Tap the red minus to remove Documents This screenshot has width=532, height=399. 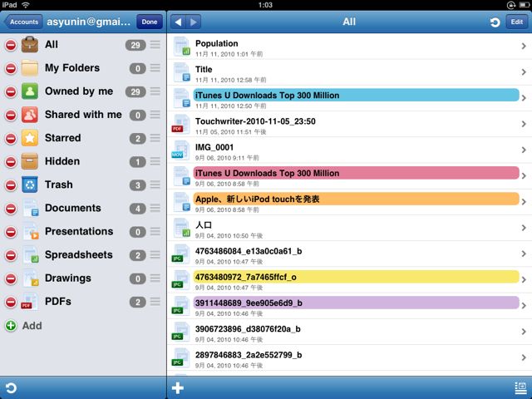click(11, 209)
